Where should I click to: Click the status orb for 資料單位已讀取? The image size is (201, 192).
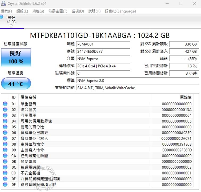pyautogui.click(x=5, y=133)
